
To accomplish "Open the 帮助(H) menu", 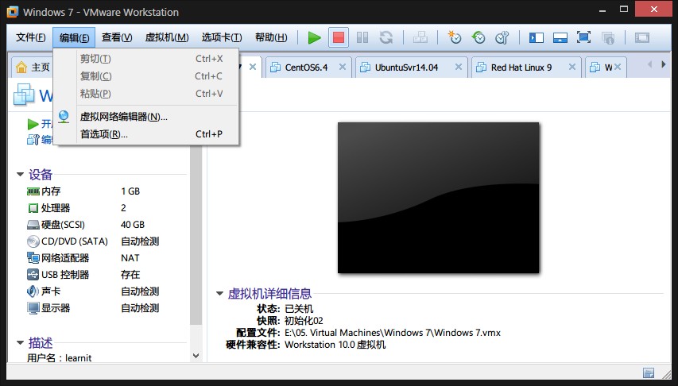I will pos(271,37).
